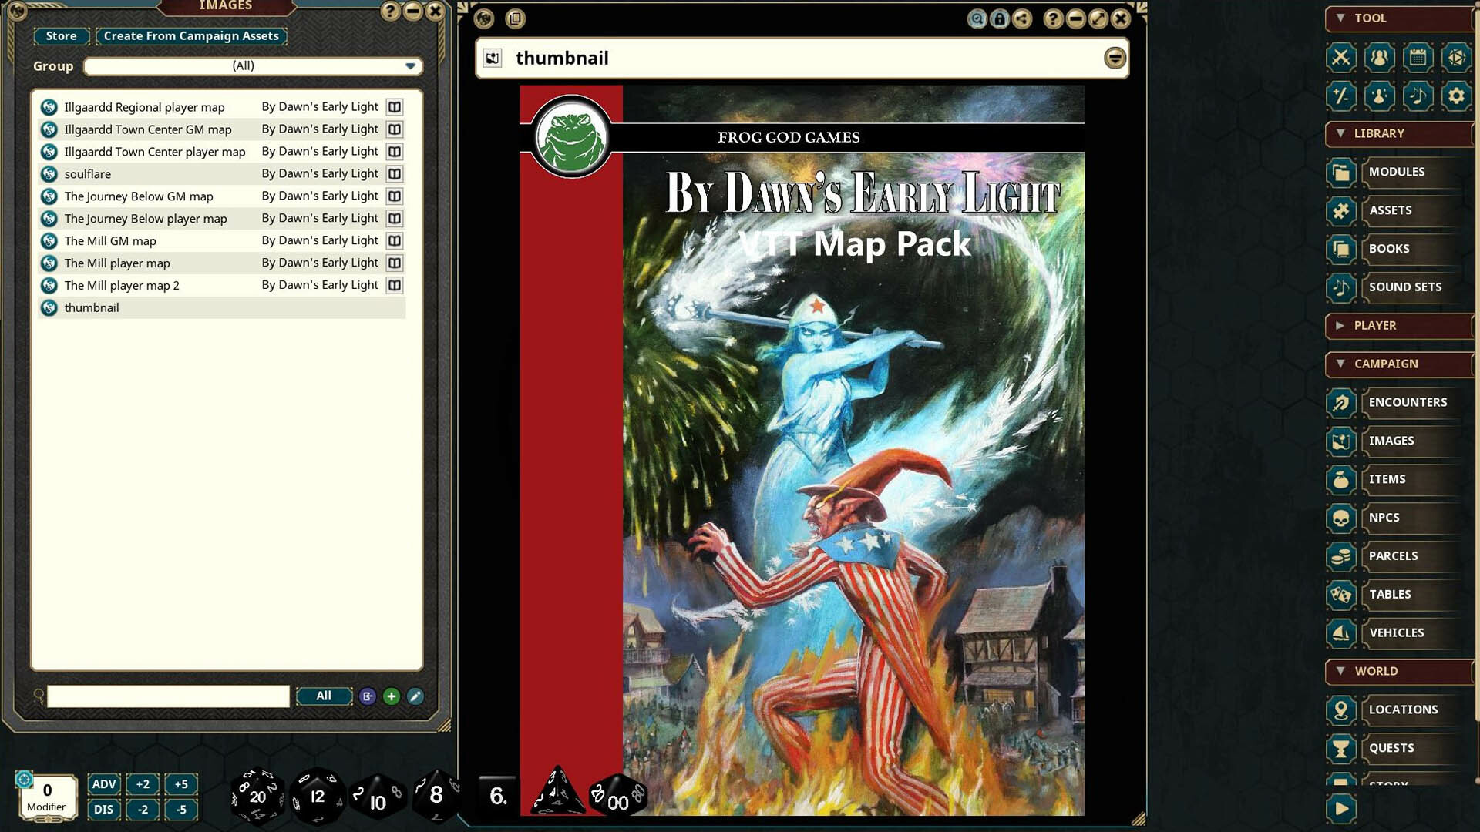
Task: Open the Sound Sets library
Action: coord(1404,287)
